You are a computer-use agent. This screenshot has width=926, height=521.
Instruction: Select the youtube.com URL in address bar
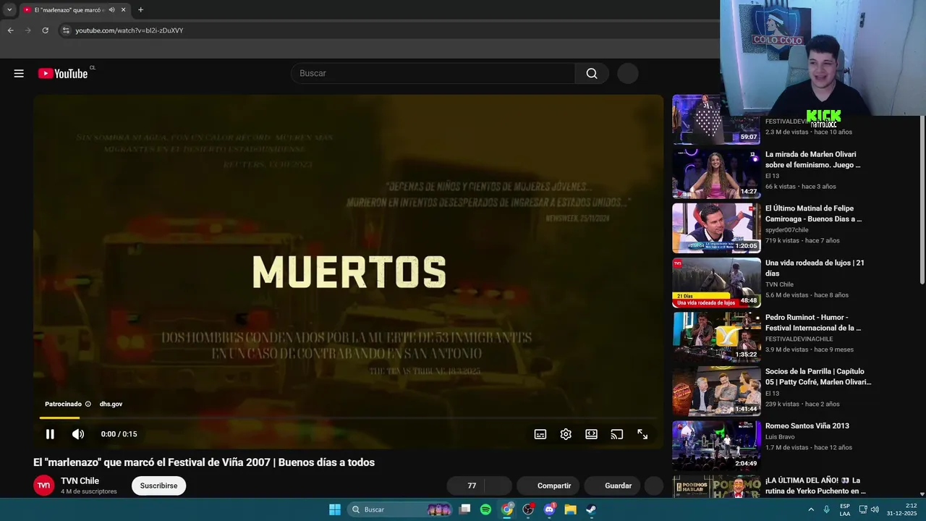(129, 30)
